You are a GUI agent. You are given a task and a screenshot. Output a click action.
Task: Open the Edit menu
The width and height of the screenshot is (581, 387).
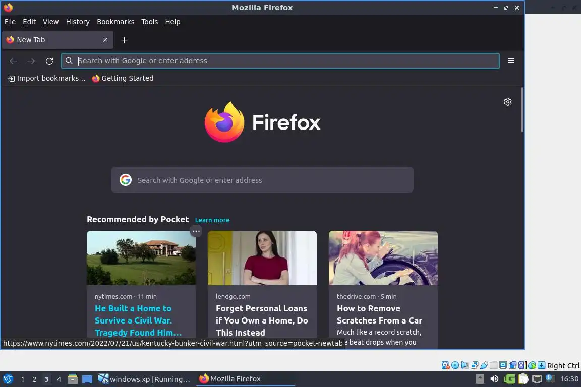(x=29, y=22)
